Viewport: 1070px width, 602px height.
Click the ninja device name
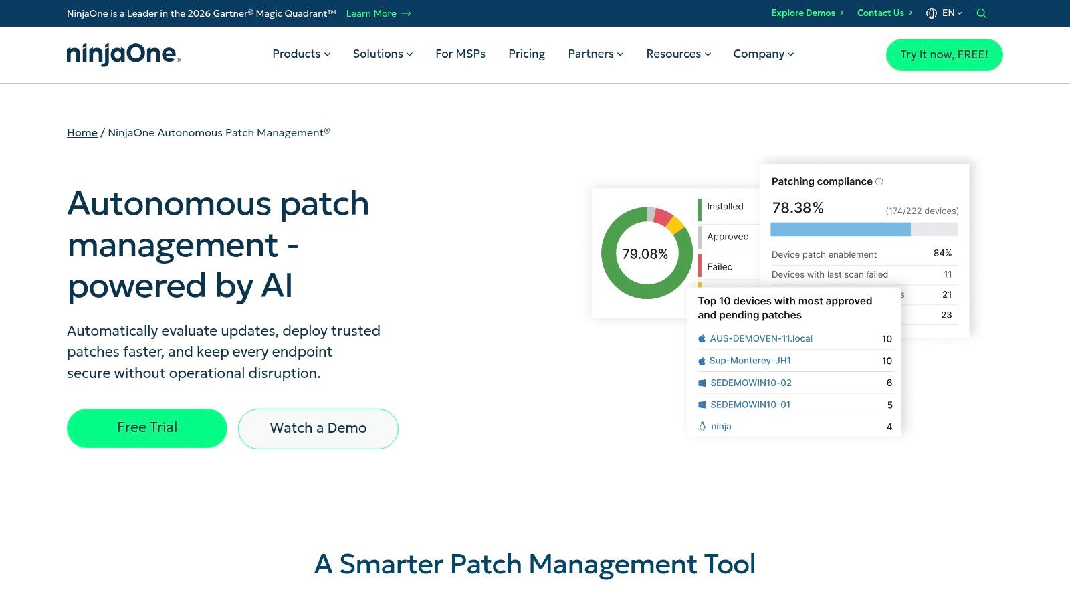point(721,426)
